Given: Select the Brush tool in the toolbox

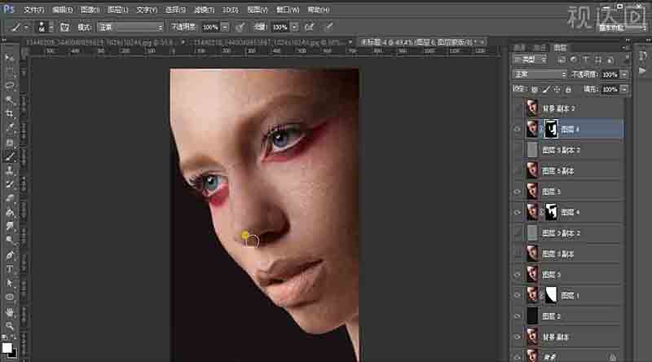Looking at the screenshot, I should pyautogui.click(x=10, y=157).
